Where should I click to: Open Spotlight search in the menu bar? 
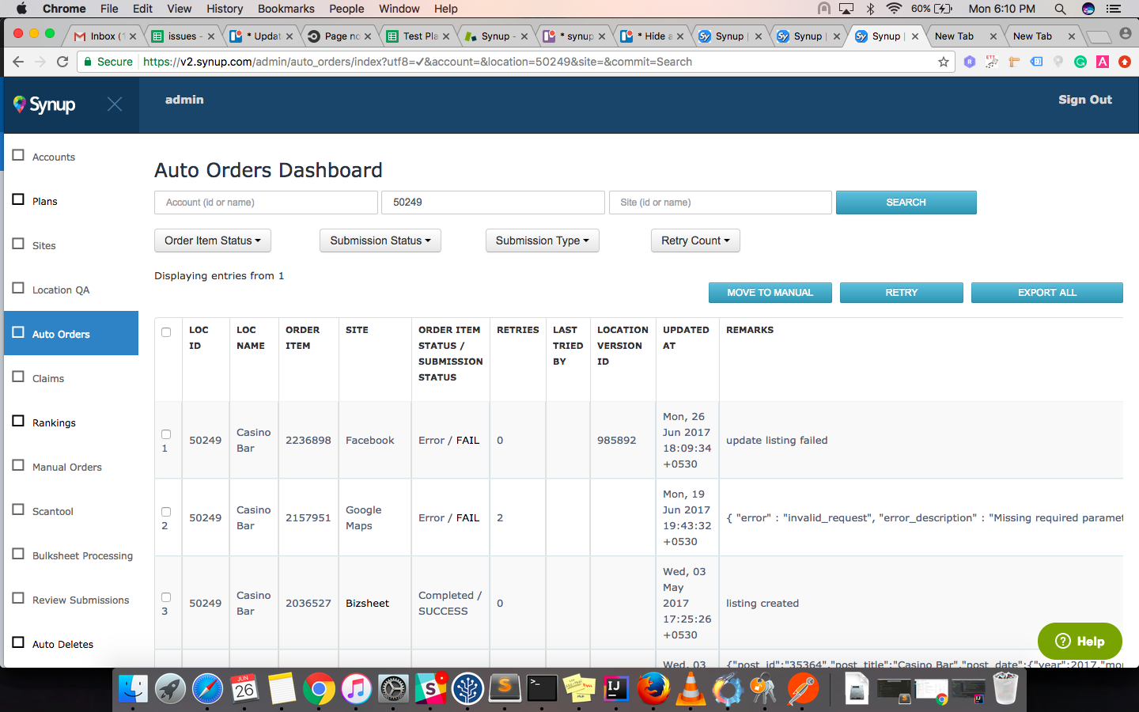click(x=1060, y=9)
